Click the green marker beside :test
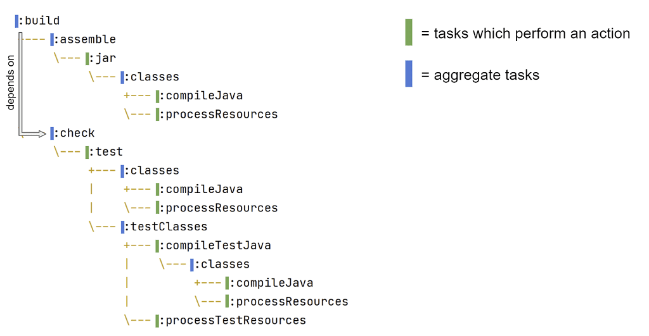The width and height of the screenshot is (649, 336). (87, 152)
